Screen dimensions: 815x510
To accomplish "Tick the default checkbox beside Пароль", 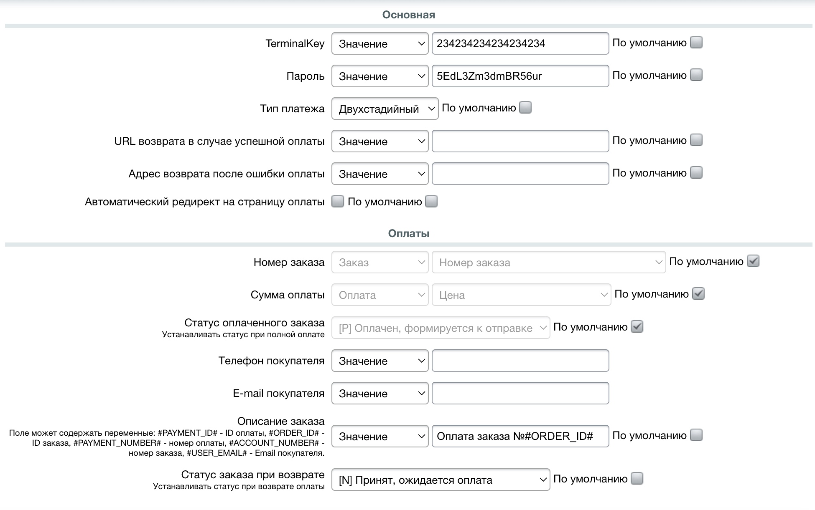I will (696, 75).
